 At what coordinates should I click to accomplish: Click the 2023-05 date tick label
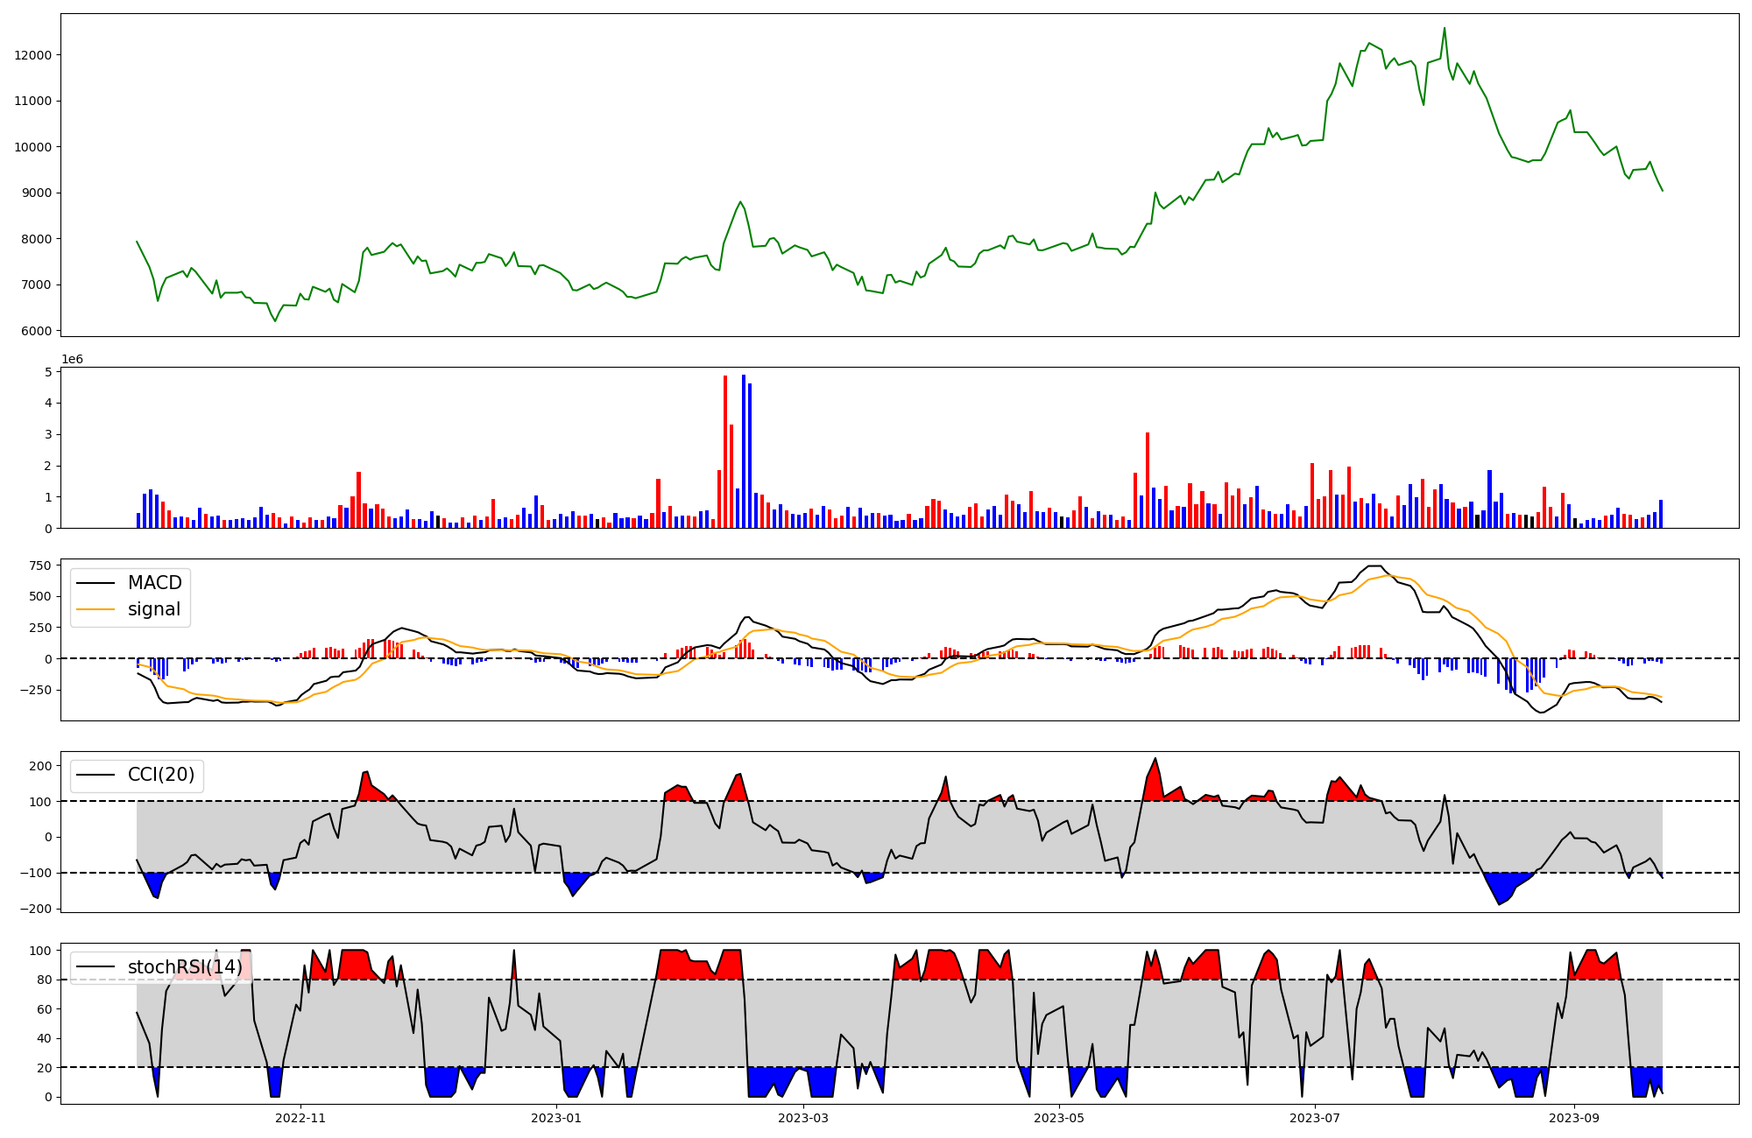tap(1059, 1118)
